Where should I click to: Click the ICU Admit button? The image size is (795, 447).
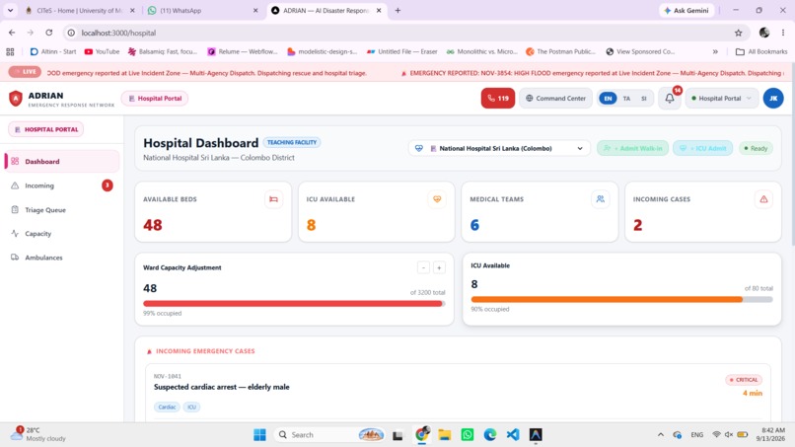coord(702,149)
